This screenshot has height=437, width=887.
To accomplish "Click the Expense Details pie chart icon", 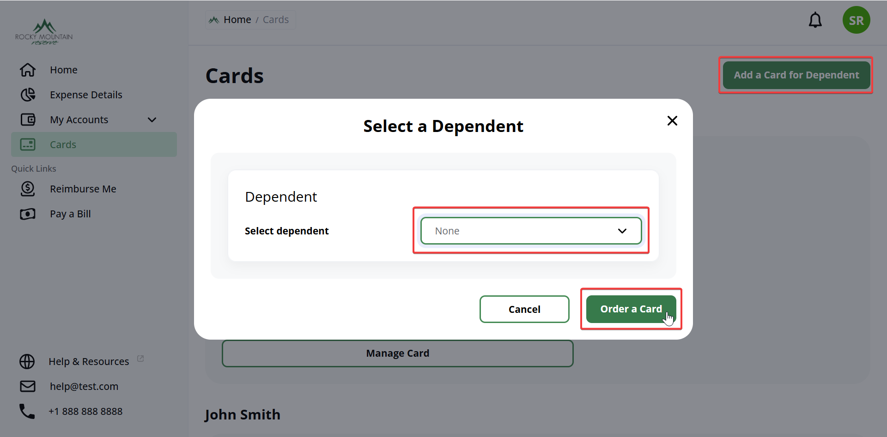I will click(x=28, y=95).
